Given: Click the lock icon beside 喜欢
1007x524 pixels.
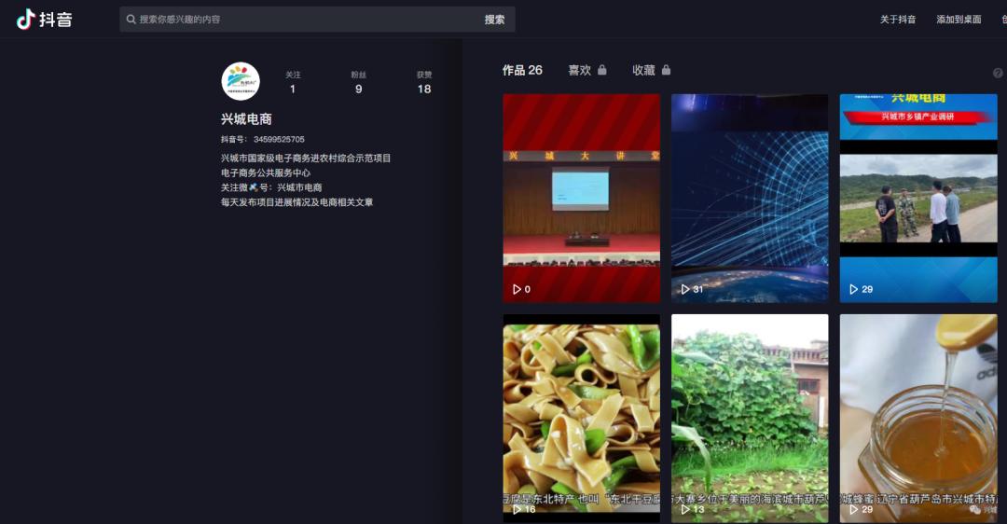Looking at the screenshot, I should pyautogui.click(x=601, y=69).
